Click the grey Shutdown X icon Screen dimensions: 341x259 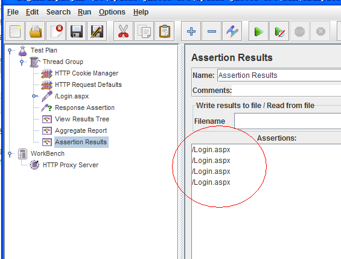[x=320, y=31]
